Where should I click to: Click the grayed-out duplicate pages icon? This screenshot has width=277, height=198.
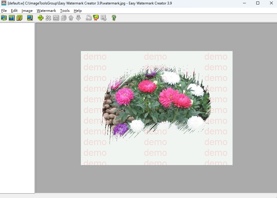(x=63, y=18)
